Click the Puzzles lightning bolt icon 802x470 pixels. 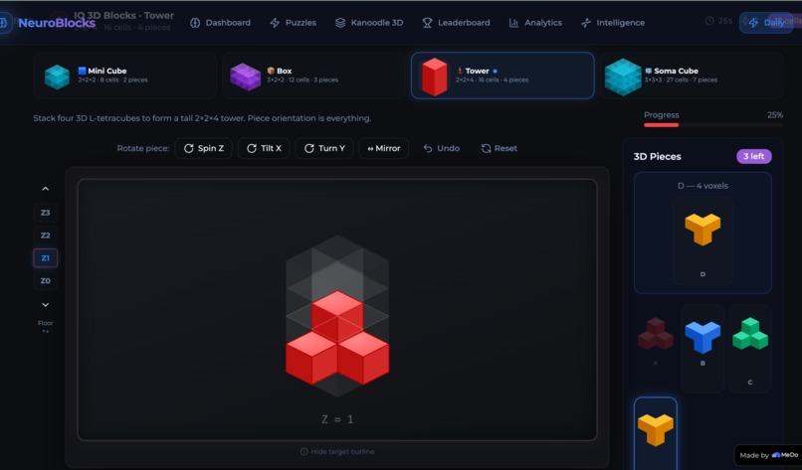click(275, 23)
